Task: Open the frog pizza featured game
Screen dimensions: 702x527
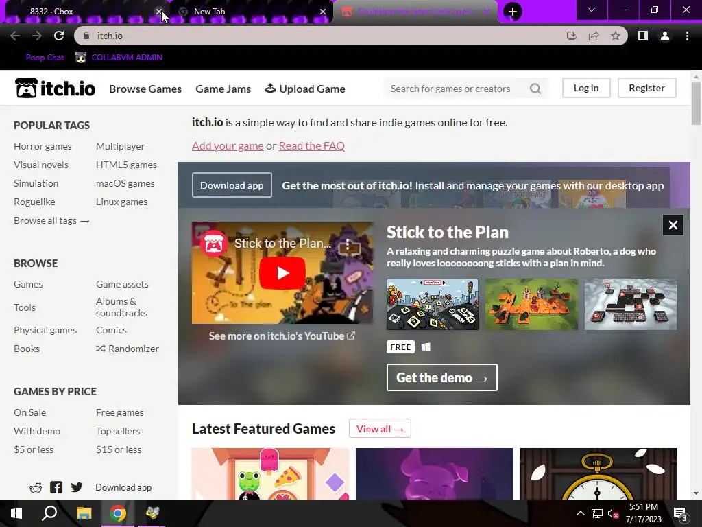Action: [270, 473]
